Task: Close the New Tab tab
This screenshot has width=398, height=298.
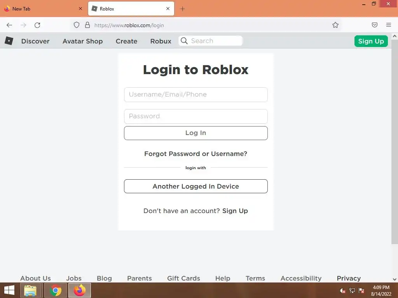Action: (x=80, y=9)
